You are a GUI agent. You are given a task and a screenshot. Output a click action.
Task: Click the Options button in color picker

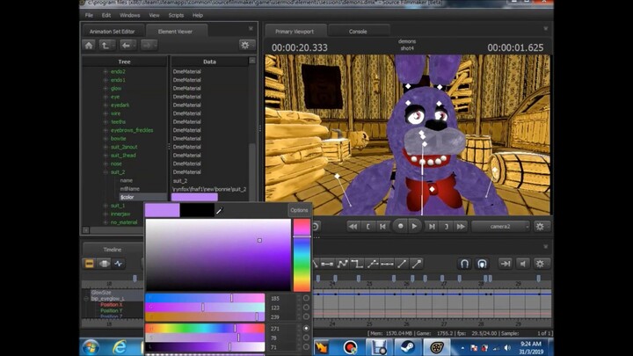299,210
